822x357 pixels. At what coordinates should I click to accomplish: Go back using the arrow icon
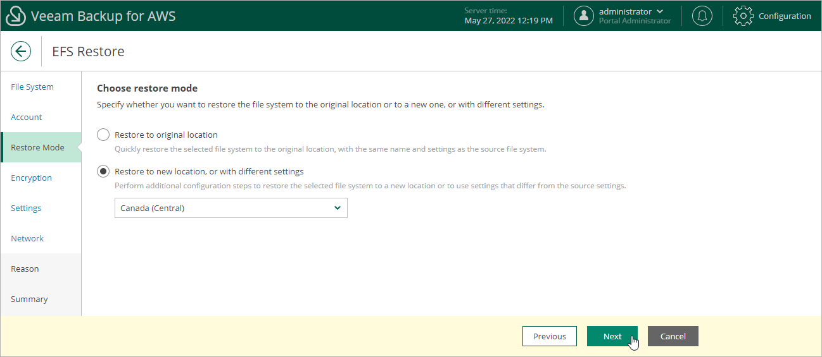coord(21,52)
